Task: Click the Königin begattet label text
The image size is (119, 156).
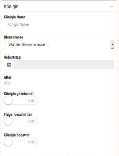Action: (17, 135)
